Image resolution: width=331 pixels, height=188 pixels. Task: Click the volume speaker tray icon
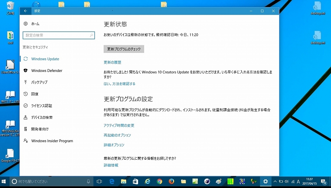(286, 181)
